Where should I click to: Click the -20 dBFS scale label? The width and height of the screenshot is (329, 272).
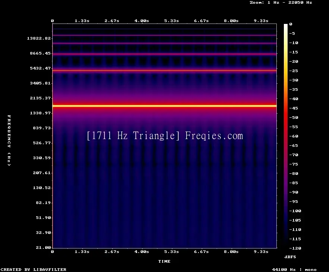(294, 61)
